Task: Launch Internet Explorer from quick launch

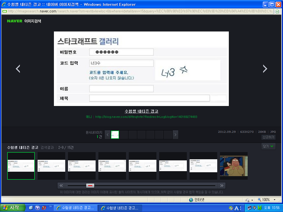Action: 31,208
